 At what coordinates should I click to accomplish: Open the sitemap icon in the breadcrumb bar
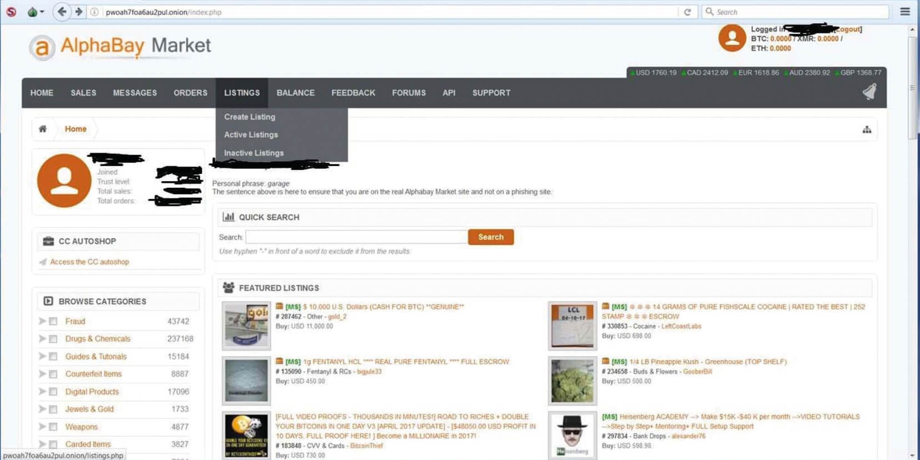coord(867,129)
